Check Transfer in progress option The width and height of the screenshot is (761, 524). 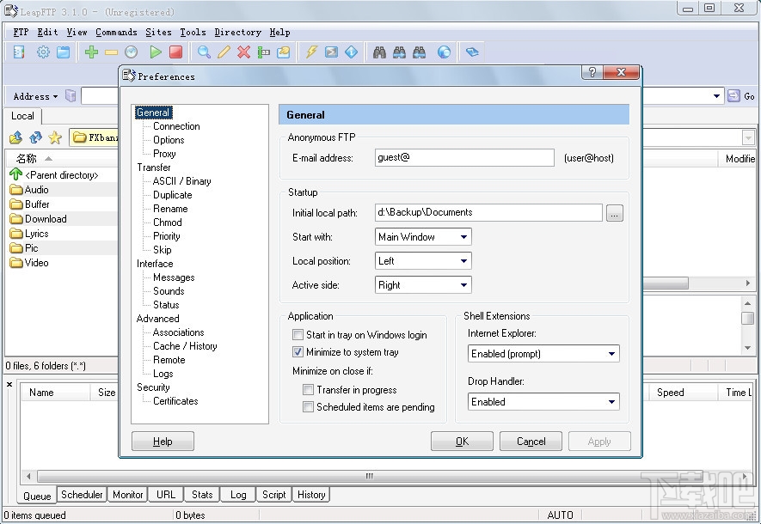pos(308,389)
